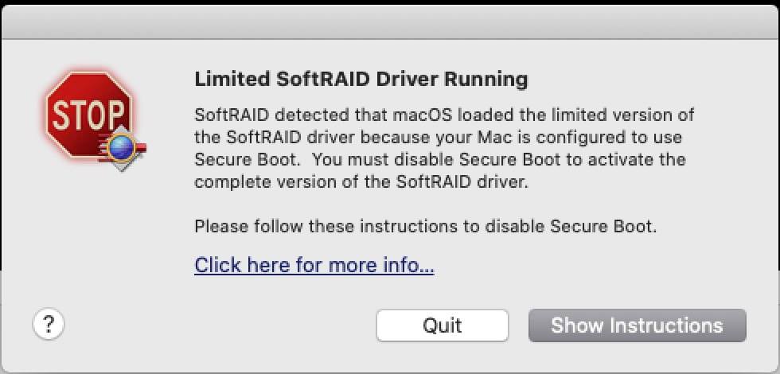780x374 pixels.
Task: Click the "Please follow these instructions" sentence
Action: (x=426, y=226)
